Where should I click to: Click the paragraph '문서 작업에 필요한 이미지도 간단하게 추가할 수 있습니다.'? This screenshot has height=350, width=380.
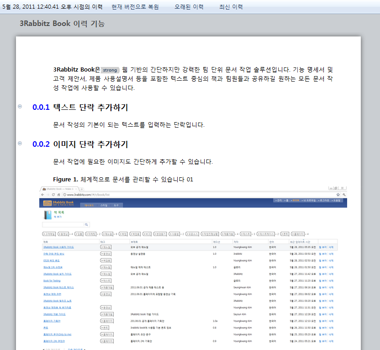[x=133, y=162]
